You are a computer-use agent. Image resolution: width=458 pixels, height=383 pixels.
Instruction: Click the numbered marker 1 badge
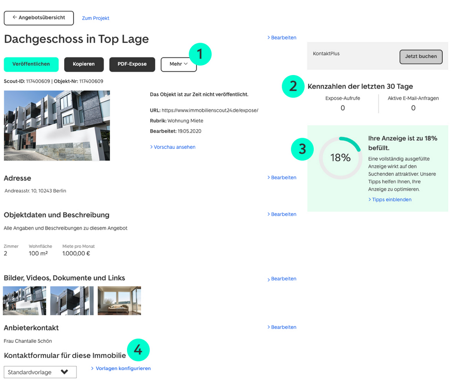point(200,54)
